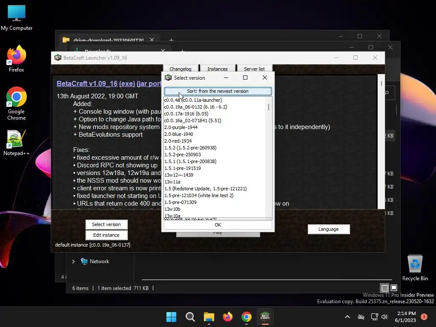Select version c0.0.17a-1916 (6.05)
Viewport: 436px width, 327px height.
[x=215, y=114]
